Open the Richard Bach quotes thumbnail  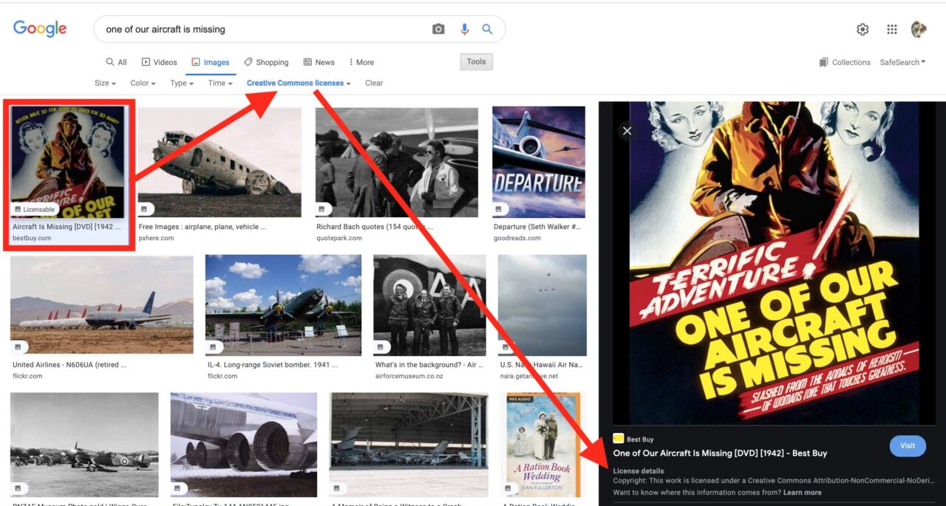coord(397,162)
